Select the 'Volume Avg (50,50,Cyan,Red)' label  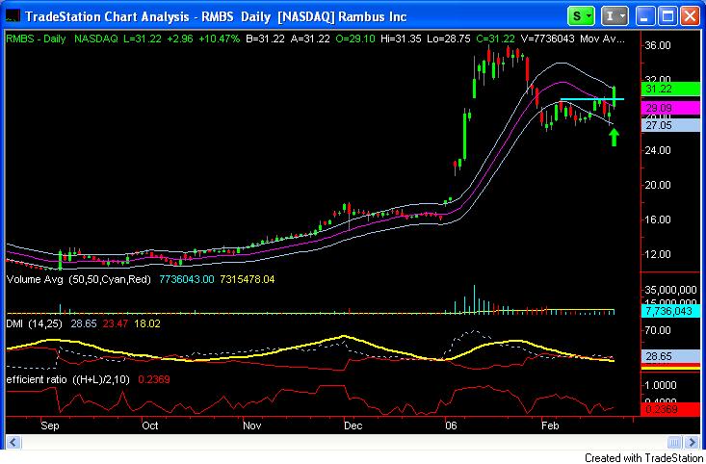pos(79,279)
